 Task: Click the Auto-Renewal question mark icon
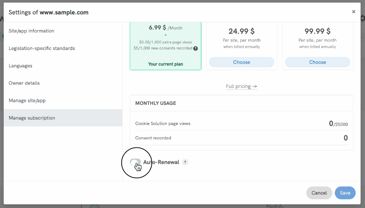pos(185,162)
